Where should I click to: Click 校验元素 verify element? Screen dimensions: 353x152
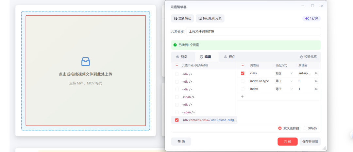point(309,57)
